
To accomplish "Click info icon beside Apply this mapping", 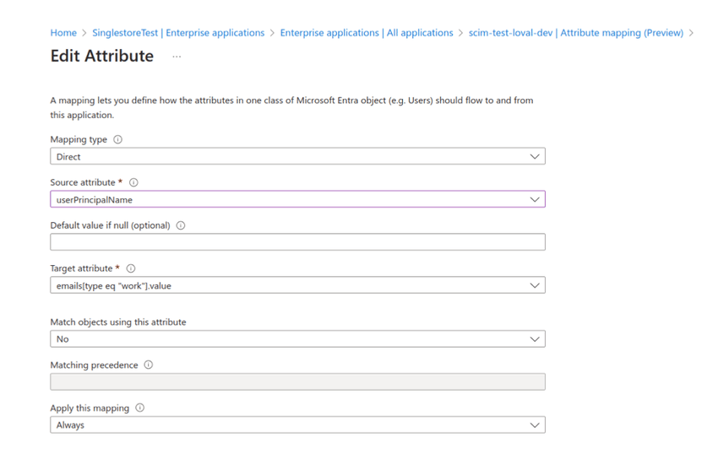I will coord(140,408).
